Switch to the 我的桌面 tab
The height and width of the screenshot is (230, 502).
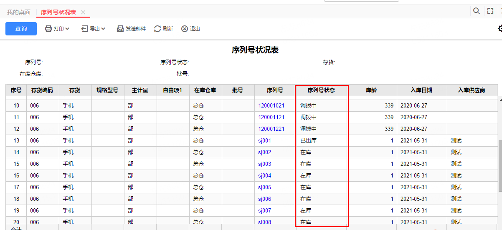(x=19, y=12)
